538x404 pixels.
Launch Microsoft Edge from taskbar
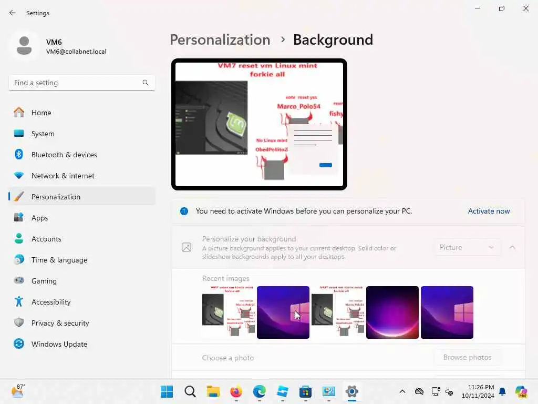pos(260,391)
